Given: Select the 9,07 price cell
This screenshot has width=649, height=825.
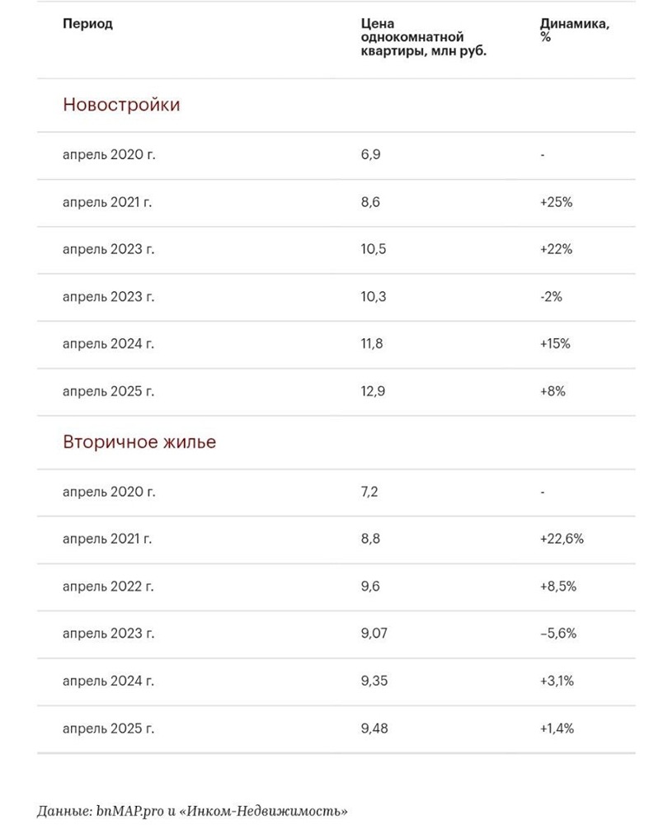Looking at the screenshot, I should coord(375,634).
